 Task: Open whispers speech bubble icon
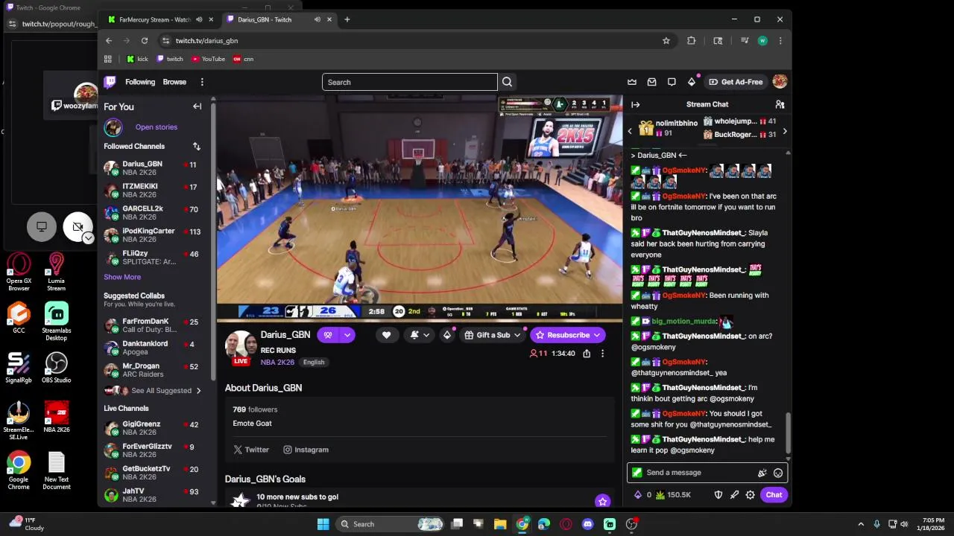point(672,82)
